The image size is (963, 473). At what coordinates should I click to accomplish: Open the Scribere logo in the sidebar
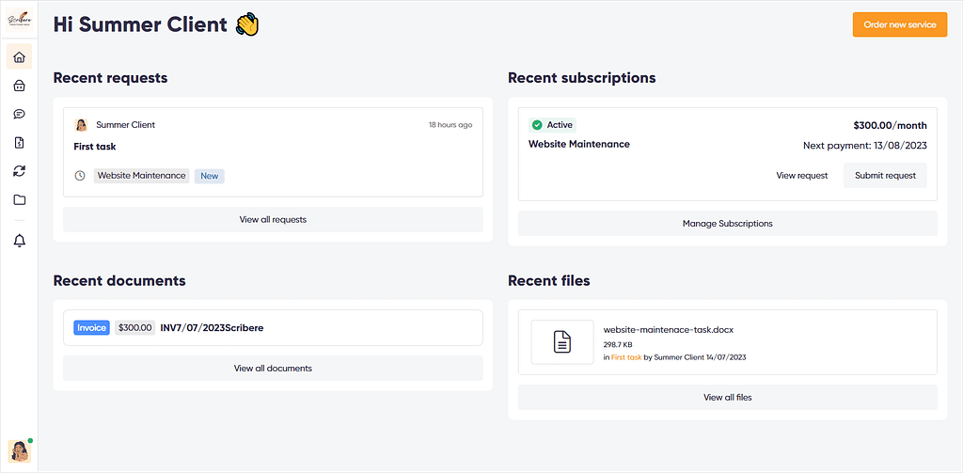[19, 21]
